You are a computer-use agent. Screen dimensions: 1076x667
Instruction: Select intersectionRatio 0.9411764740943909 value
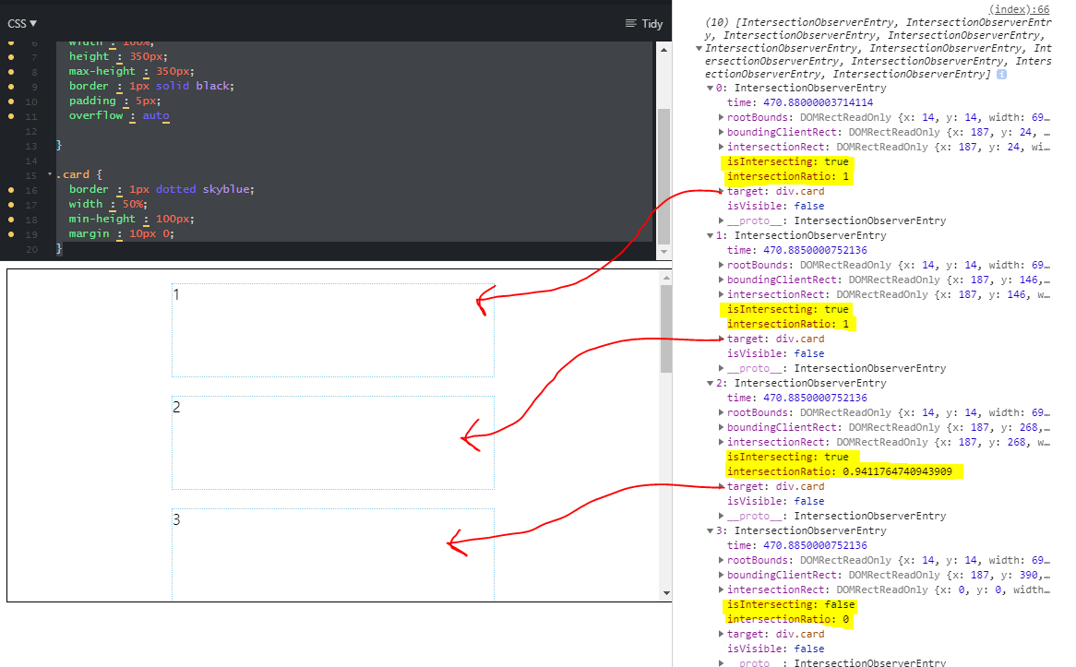coord(897,471)
